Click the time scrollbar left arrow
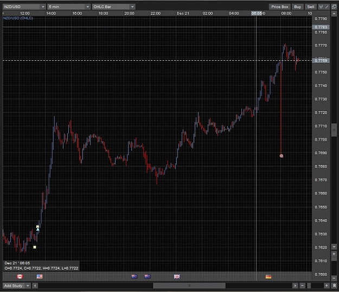This screenshot has width=339, height=292. pyautogui.click(x=35, y=285)
